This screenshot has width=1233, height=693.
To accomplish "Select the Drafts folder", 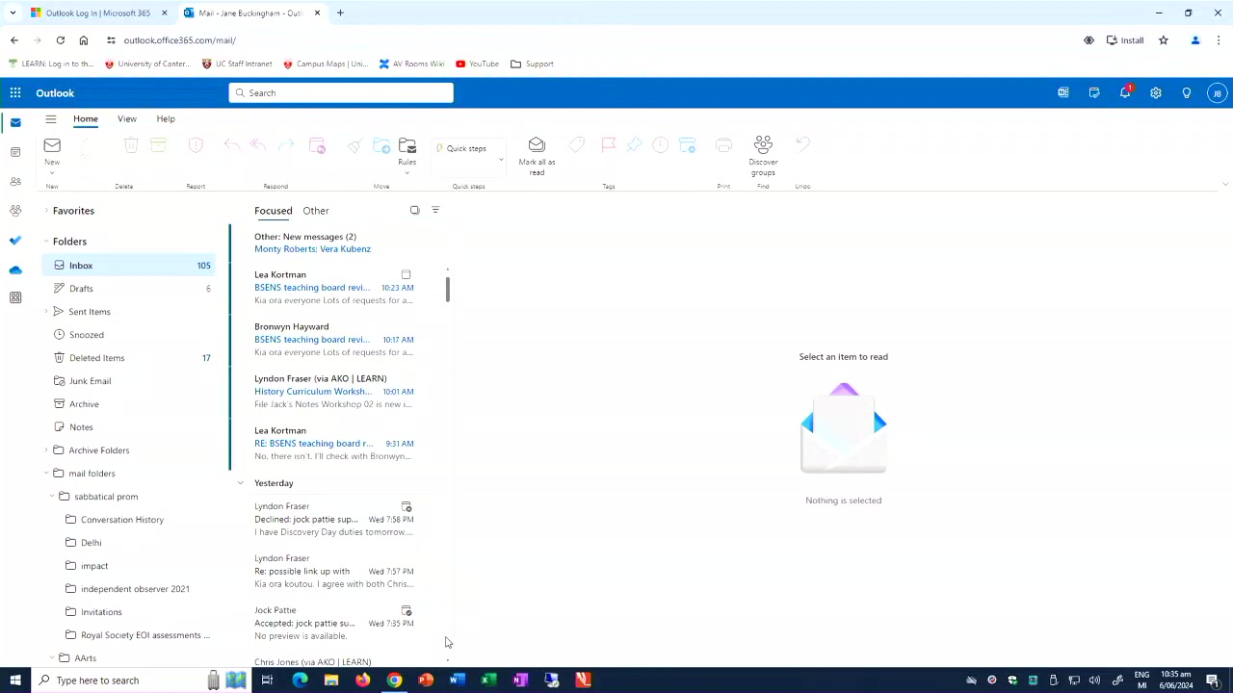I will pyautogui.click(x=81, y=289).
